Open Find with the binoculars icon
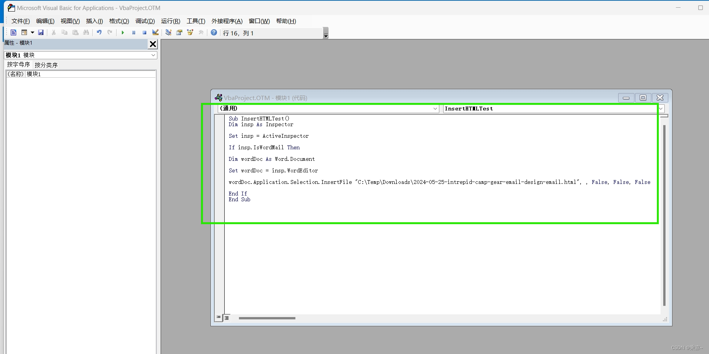The height and width of the screenshot is (354, 709). (x=86, y=33)
